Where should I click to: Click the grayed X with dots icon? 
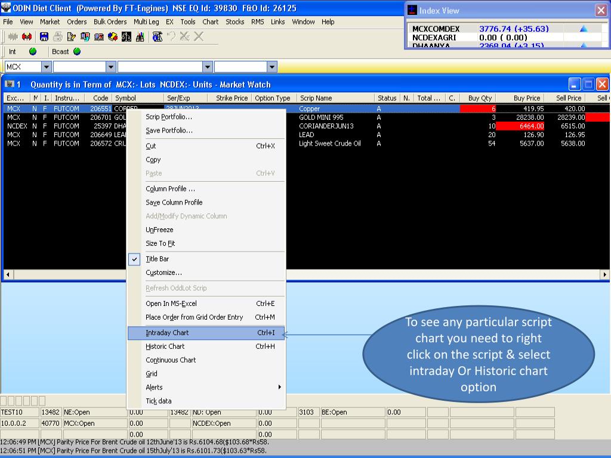click(185, 36)
